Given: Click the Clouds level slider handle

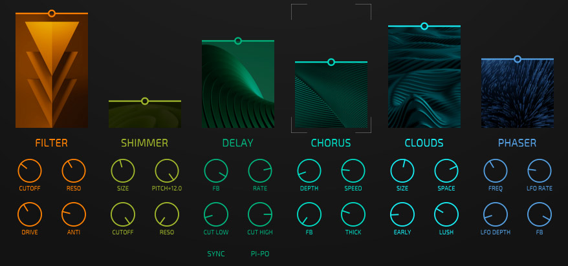Looking at the screenshot, I should click(424, 26).
